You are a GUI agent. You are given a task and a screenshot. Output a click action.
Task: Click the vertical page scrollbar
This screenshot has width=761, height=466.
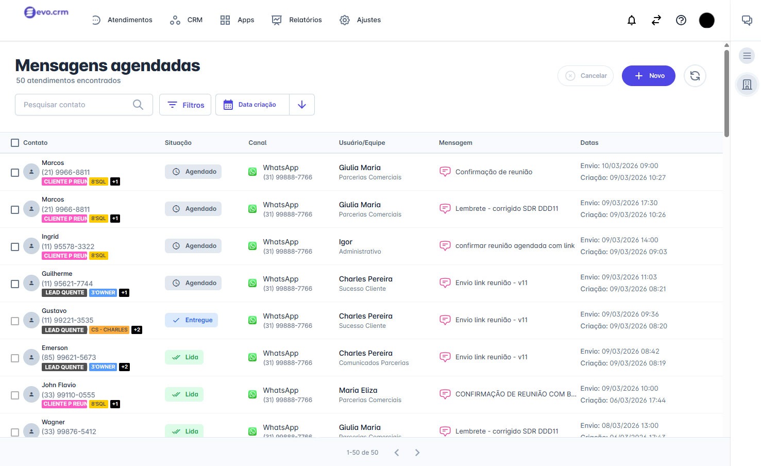click(726, 93)
